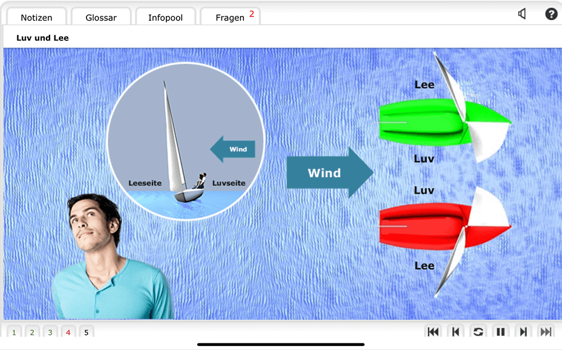
Task: Switch to the Glossar tab
Action: (101, 17)
